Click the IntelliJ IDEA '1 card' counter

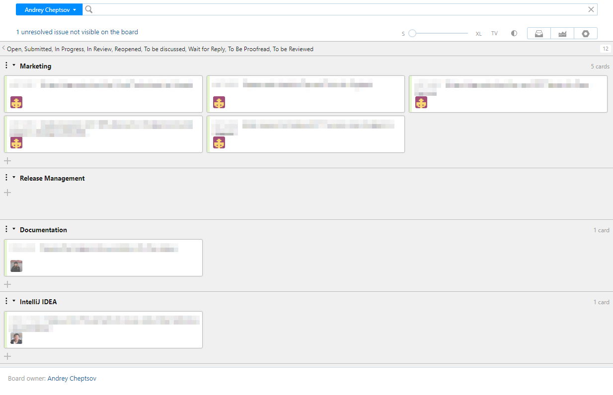tap(601, 302)
